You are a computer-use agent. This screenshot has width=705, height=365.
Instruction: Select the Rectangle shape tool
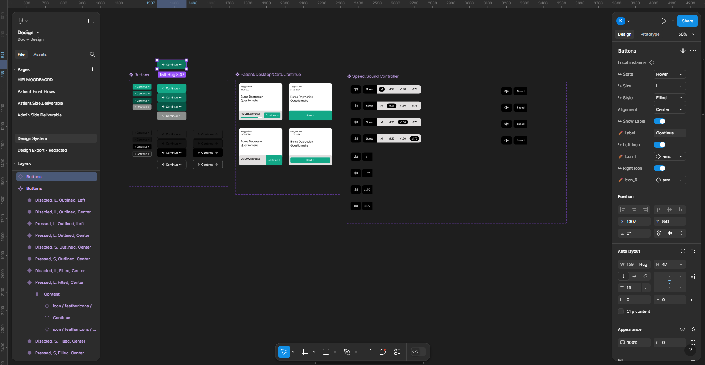pos(326,351)
